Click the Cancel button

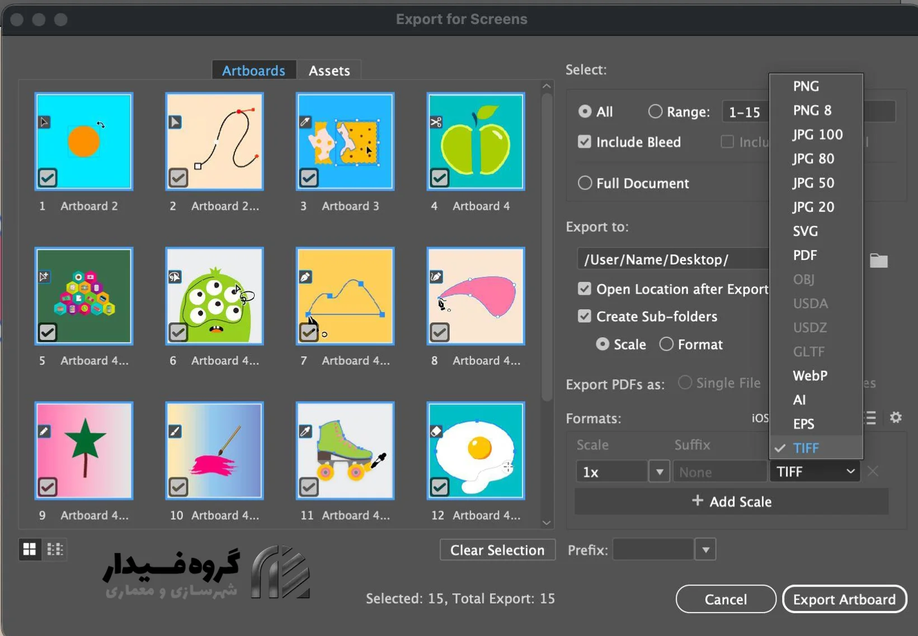[726, 599]
